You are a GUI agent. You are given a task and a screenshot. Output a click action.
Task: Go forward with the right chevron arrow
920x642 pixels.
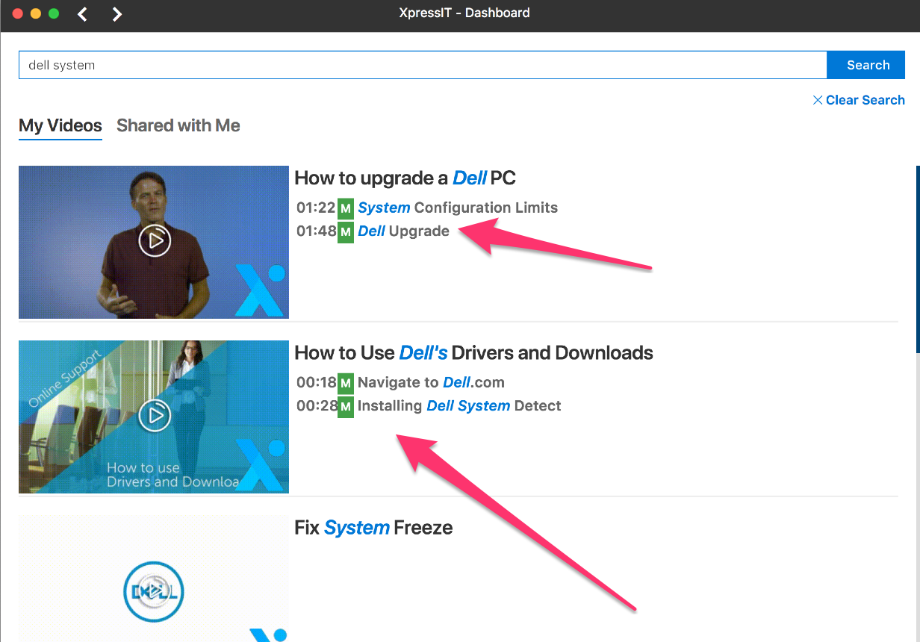point(116,14)
